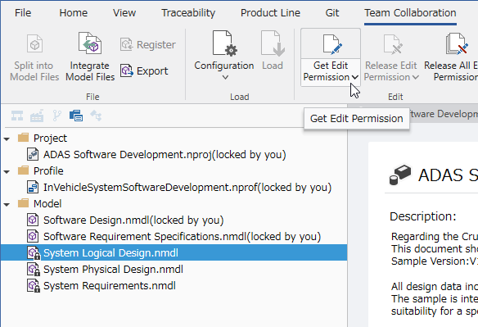The width and height of the screenshot is (478, 327).
Task: Click the Export button in the File group
Action: coord(144,70)
